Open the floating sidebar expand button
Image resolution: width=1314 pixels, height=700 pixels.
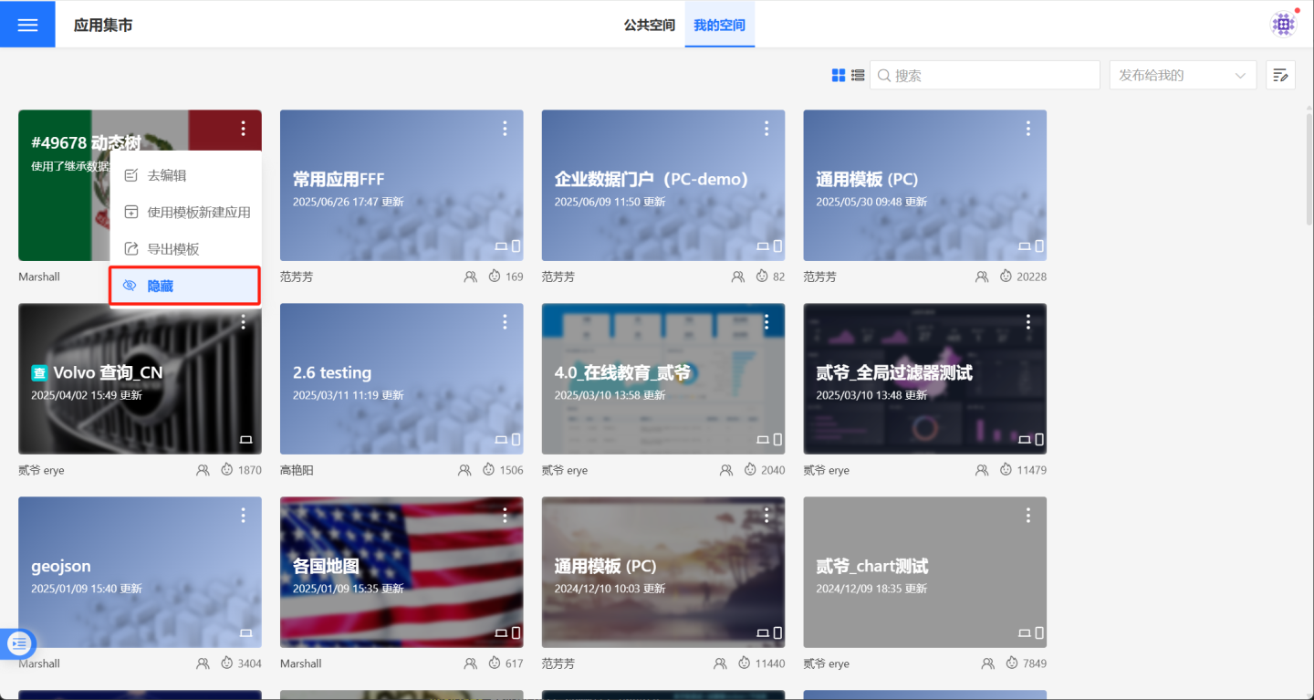tap(19, 643)
